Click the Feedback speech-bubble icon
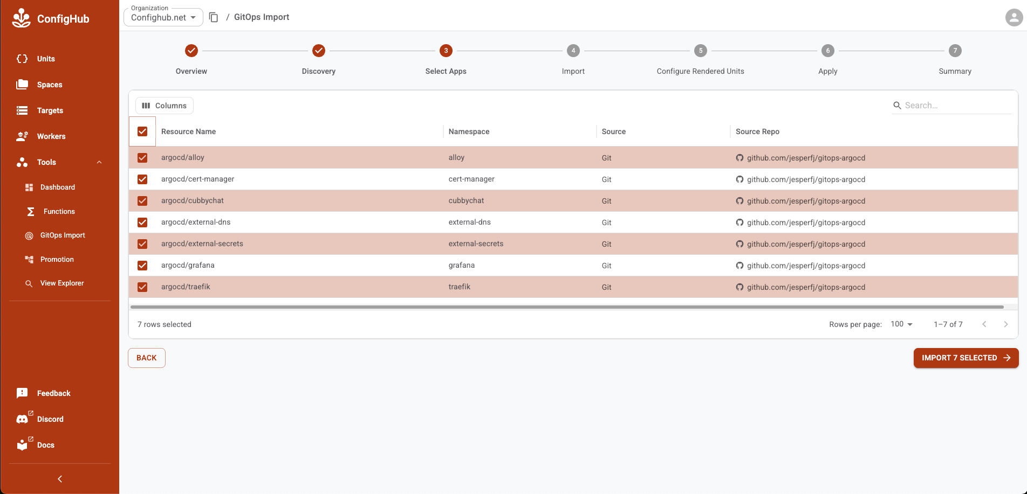 pyautogui.click(x=22, y=393)
